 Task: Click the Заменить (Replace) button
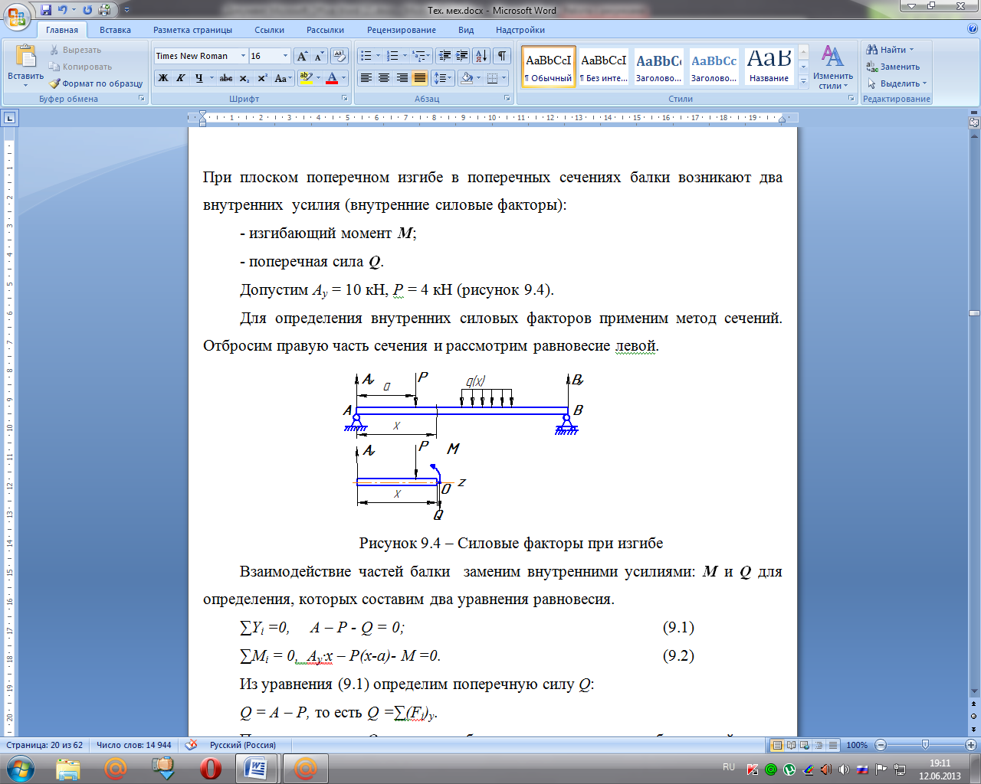pyautogui.click(x=893, y=67)
